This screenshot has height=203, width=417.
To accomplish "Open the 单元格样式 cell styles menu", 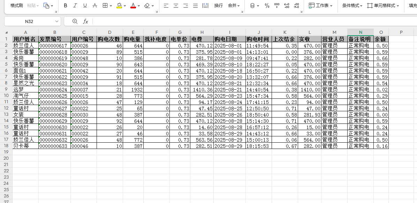I will (384, 6).
